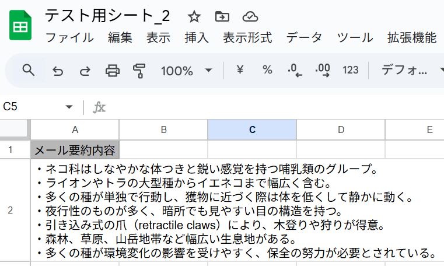The height and width of the screenshot is (266, 444).
Task: Activate the paint format tool
Action: point(139,71)
